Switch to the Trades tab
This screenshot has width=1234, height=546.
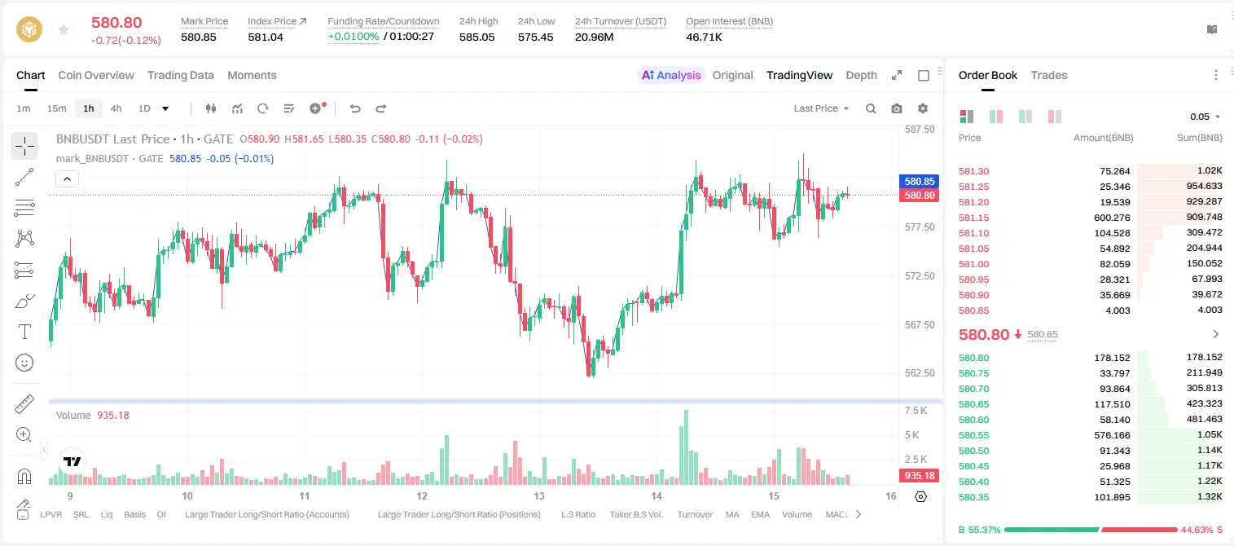coord(1048,75)
